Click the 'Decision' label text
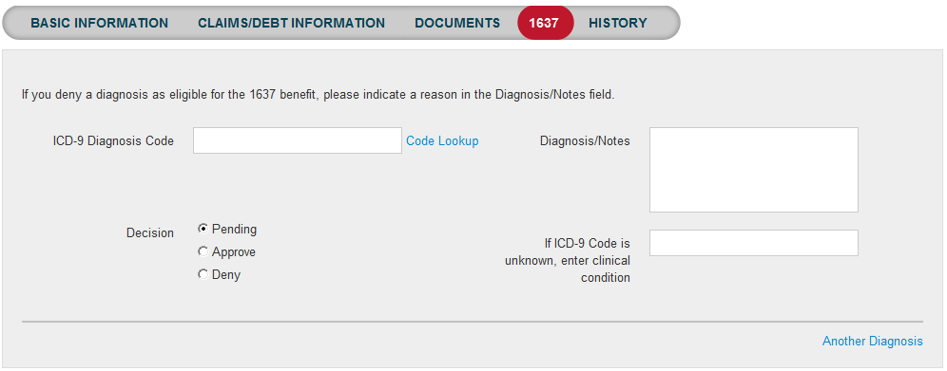The width and height of the screenshot is (947, 371). (150, 233)
